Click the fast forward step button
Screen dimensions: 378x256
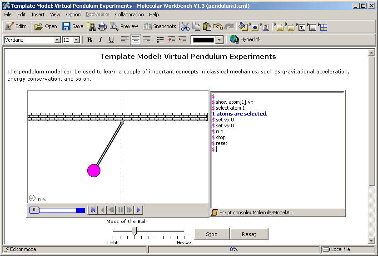129,210
